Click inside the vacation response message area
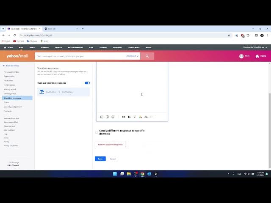This screenshot has height=203, width=271. 132,87
